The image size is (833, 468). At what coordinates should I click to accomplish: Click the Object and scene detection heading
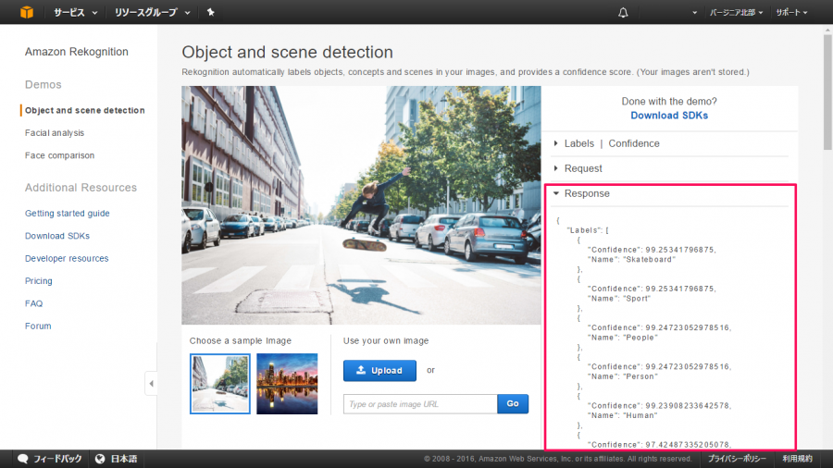(x=288, y=52)
